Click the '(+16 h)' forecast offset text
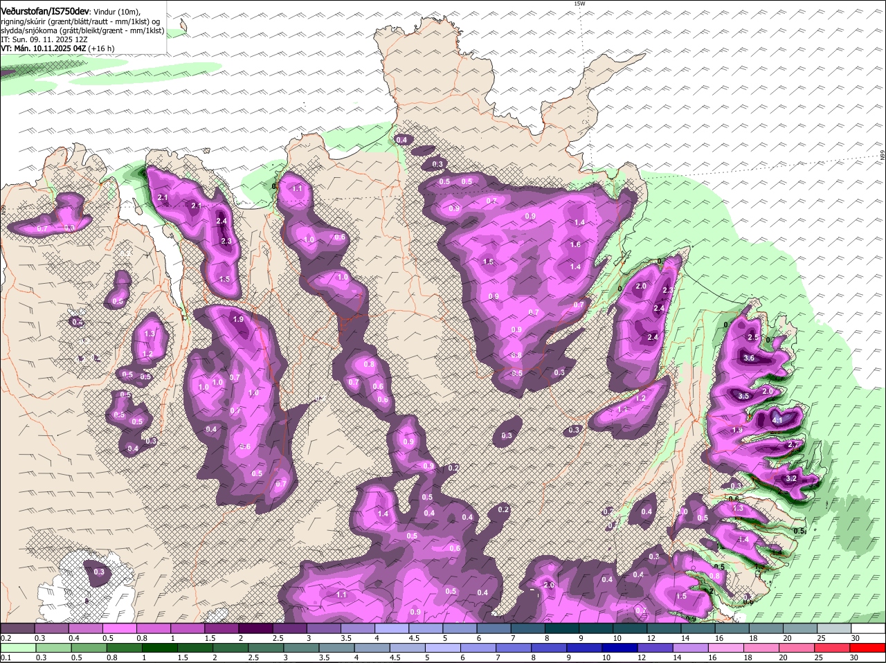The width and height of the screenshot is (886, 663). (x=102, y=48)
